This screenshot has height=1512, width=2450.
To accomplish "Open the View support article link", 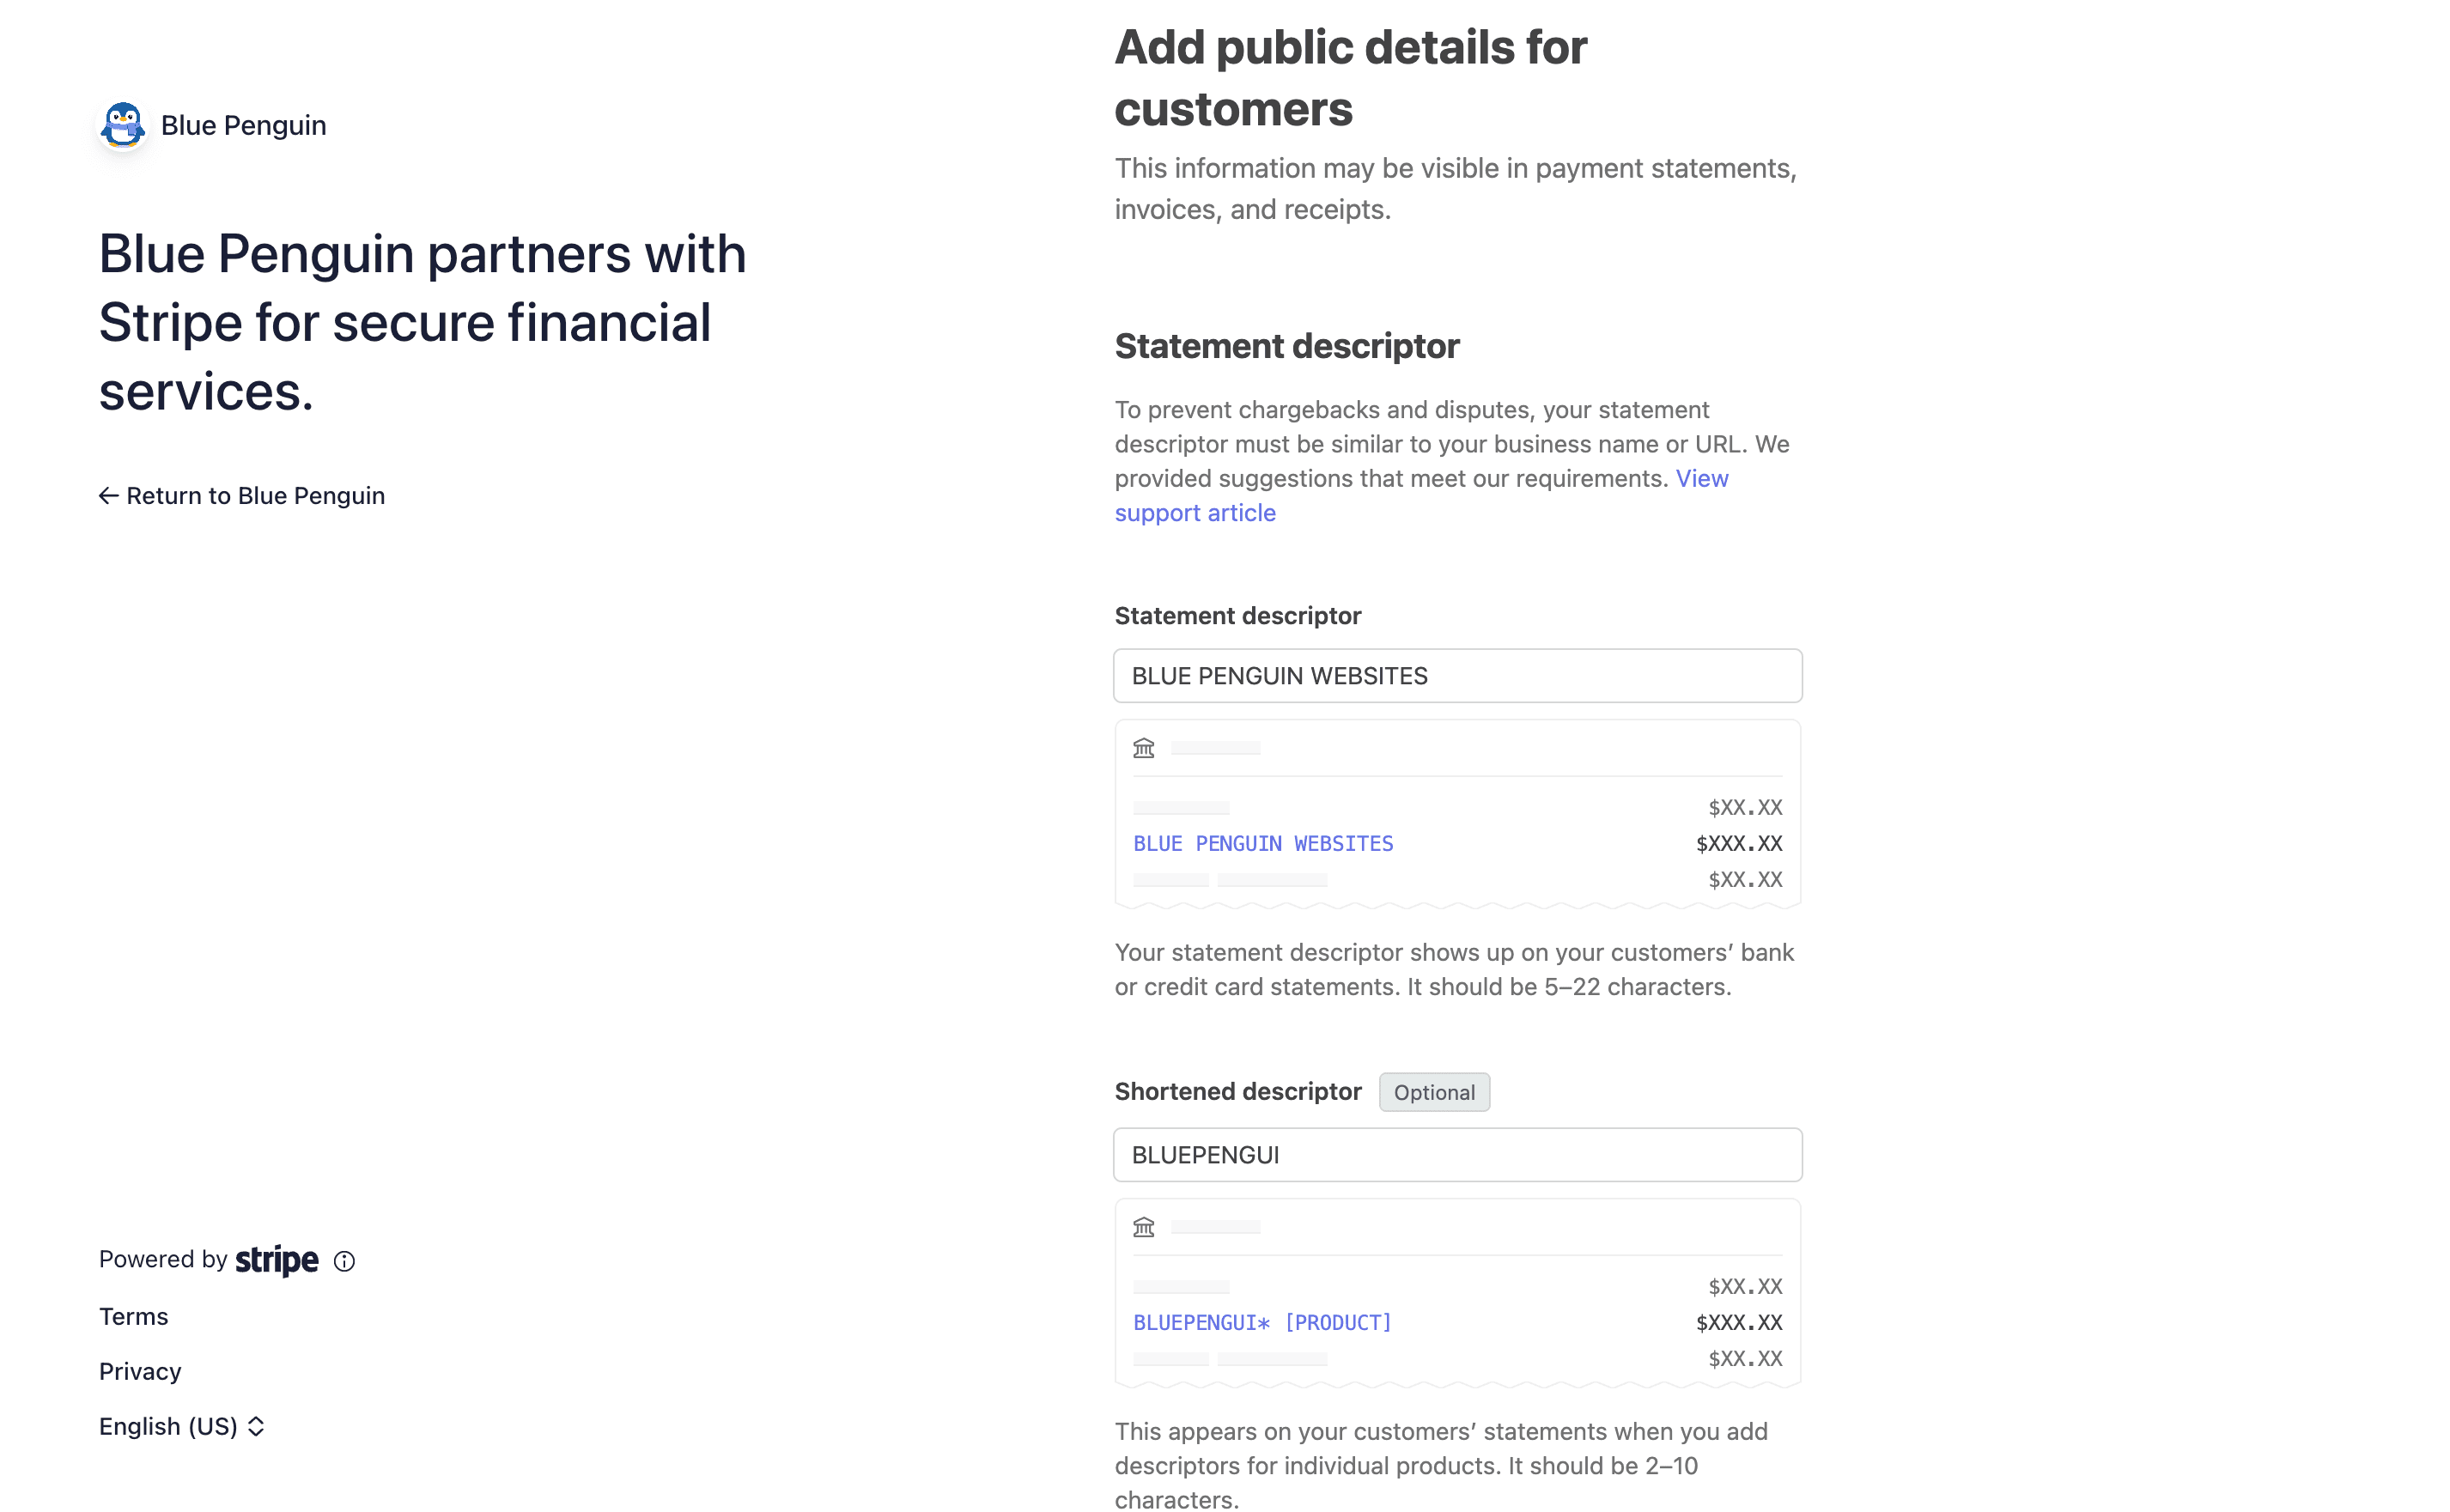I will [x=1195, y=512].
